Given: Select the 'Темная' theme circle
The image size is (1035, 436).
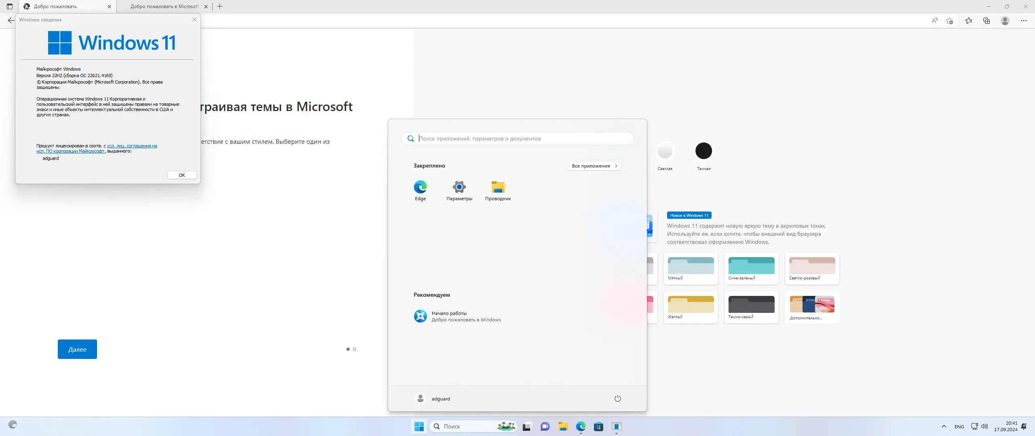Looking at the screenshot, I should point(703,151).
